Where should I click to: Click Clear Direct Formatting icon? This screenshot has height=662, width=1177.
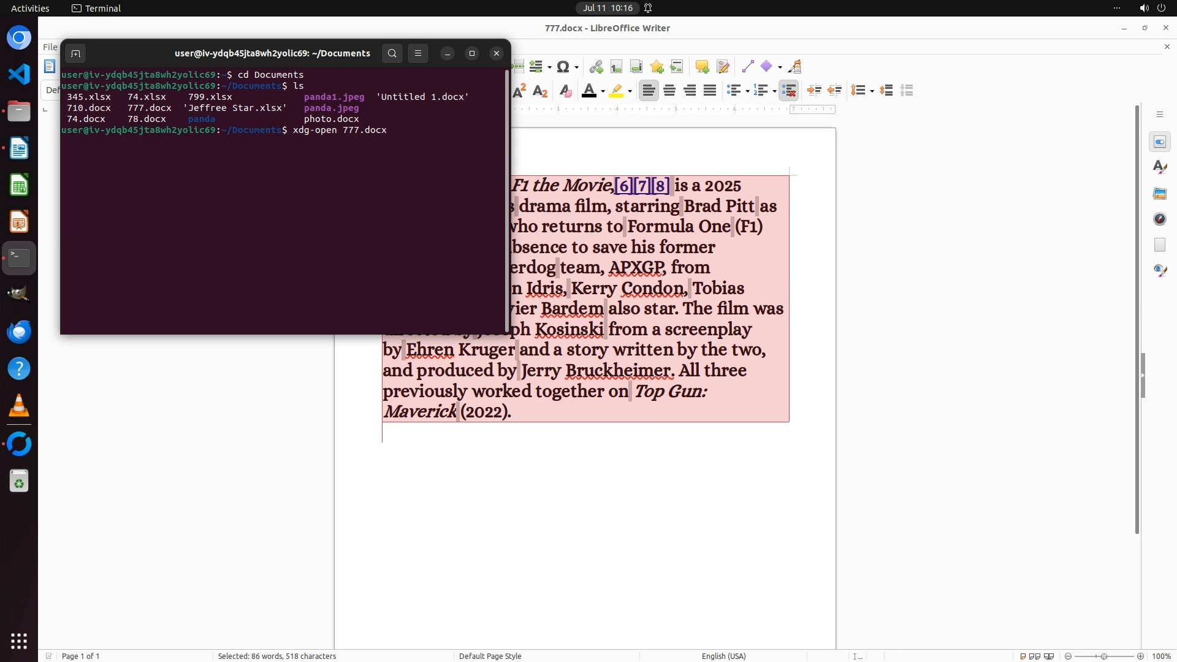(x=565, y=91)
